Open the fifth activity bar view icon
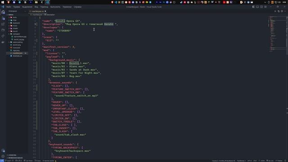Image resolution: width=288 pixels, height=162 pixels. (x=3, y=36)
